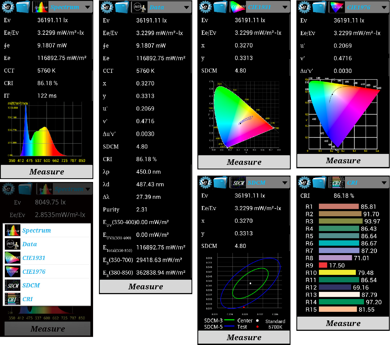This screenshot has width=390, height=345.
Task: Click the Set gear icon in the CIE1976 panel
Action: click(304, 7)
